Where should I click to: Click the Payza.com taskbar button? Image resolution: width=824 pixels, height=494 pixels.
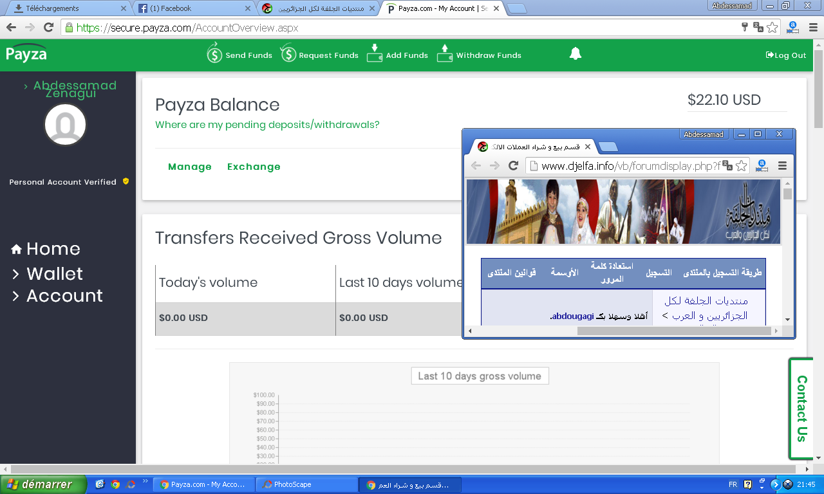(x=203, y=484)
